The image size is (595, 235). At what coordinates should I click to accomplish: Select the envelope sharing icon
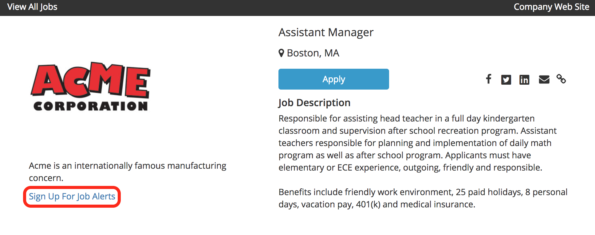(x=544, y=79)
